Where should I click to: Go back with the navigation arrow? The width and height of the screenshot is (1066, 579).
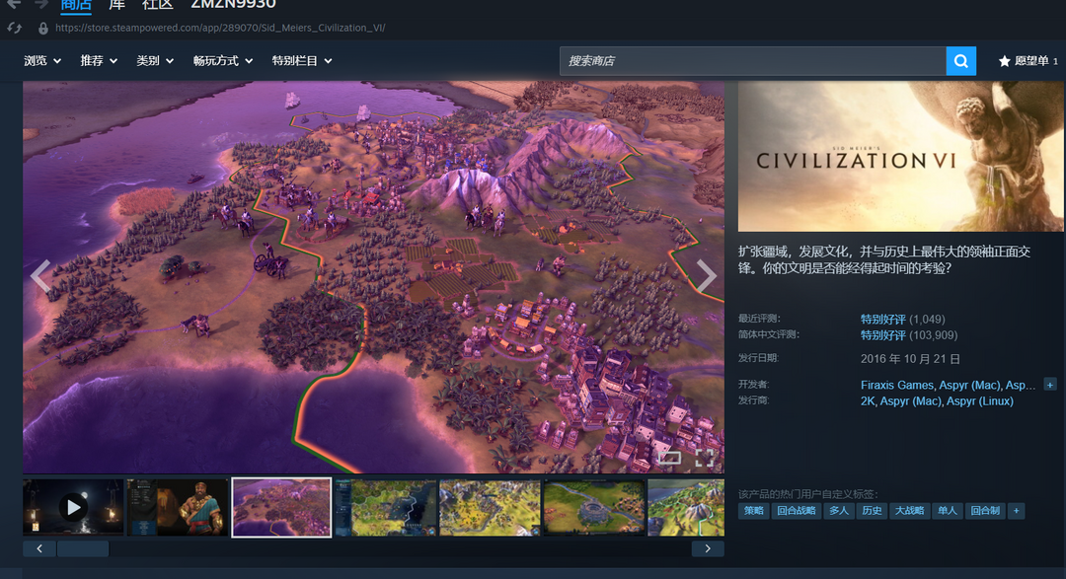[x=14, y=4]
